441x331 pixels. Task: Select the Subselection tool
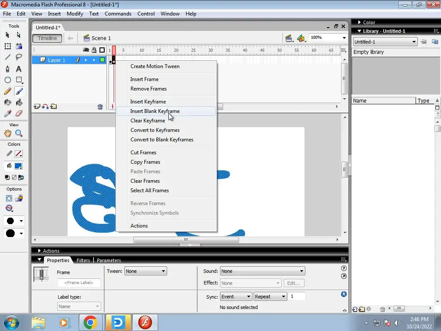(x=19, y=35)
